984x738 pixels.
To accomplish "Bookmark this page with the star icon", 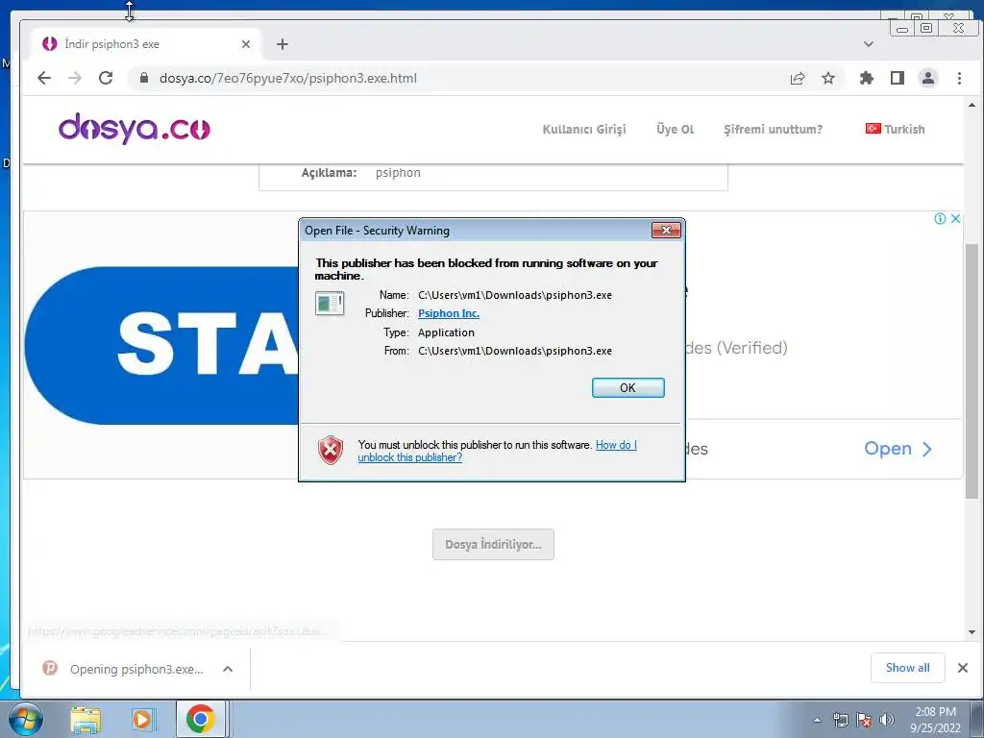I will (x=828, y=78).
